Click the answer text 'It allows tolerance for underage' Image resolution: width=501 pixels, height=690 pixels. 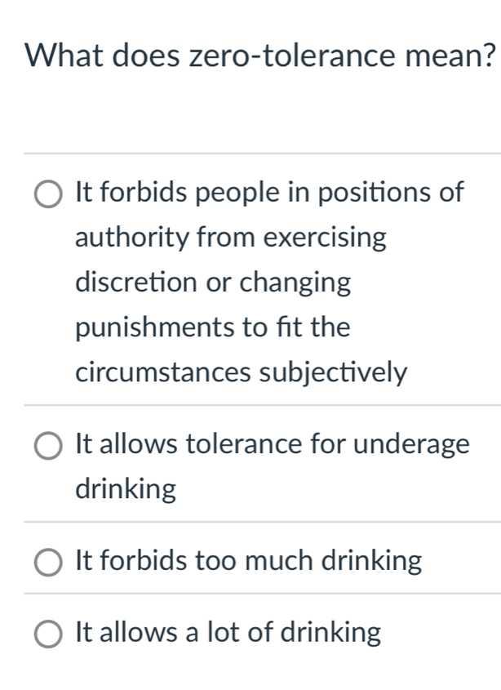(272, 444)
